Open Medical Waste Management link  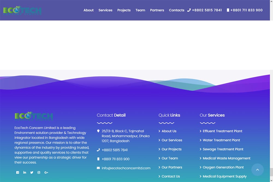click(x=226, y=158)
